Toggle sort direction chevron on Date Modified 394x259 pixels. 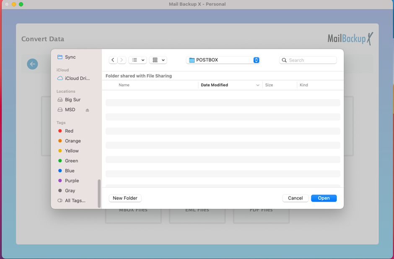pos(257,85)
